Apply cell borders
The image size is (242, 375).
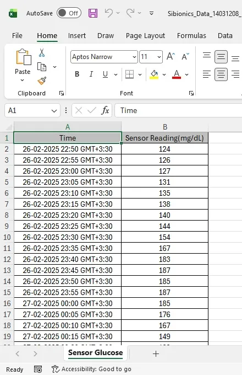129,74
